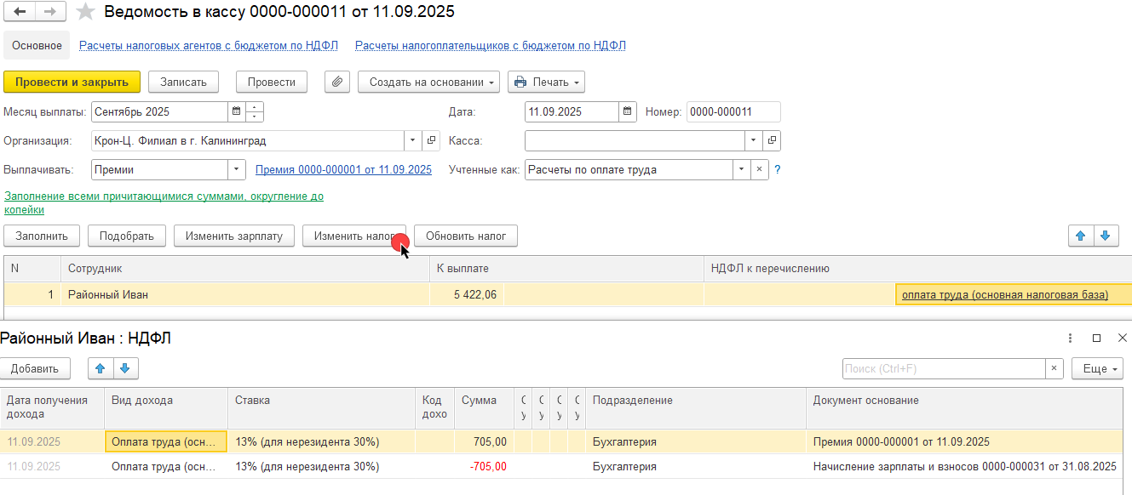Focus the Номер input field
Viewport: 1132px width, 495px height.
pos(733,111)
